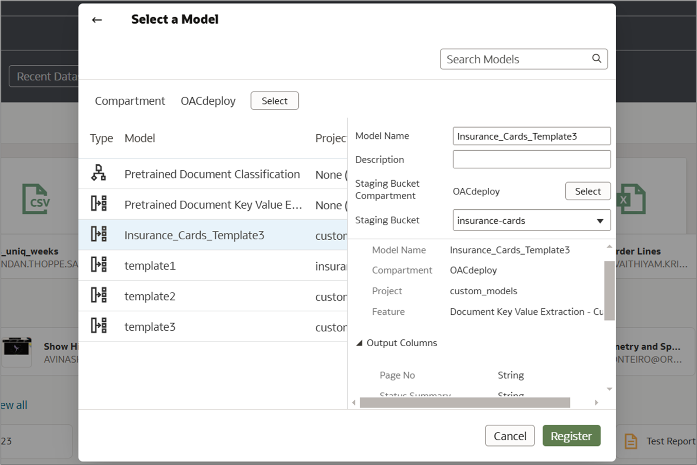This screenshot has width=697, height=465.
Task: Click the vertical scrollbar in details panel
Action: [609, 291]
